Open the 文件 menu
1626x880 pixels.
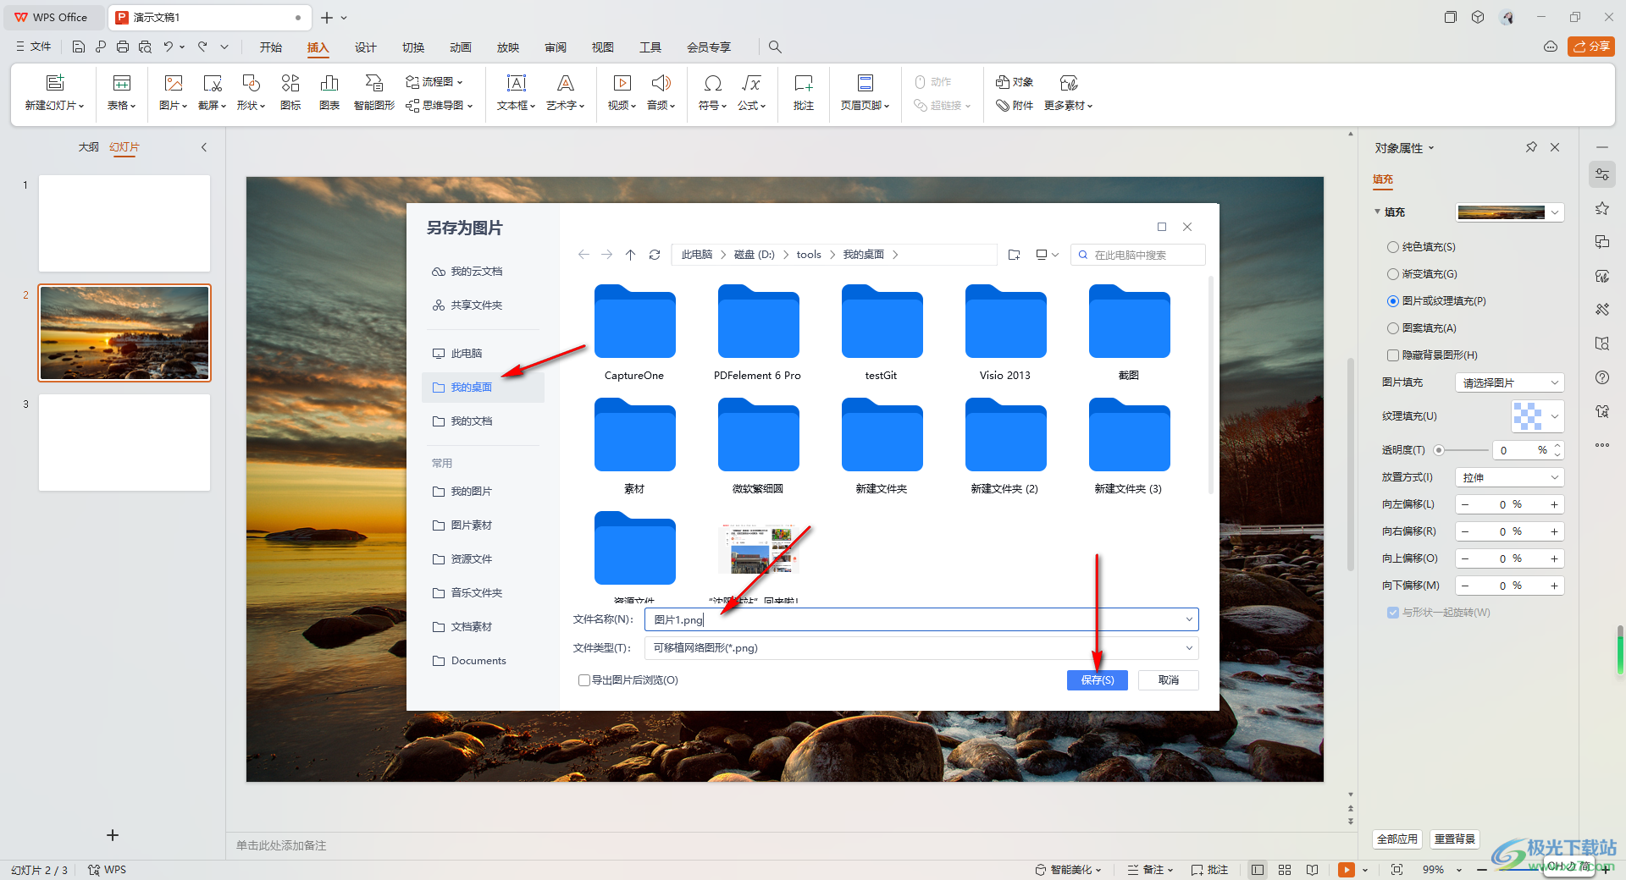click(34, 47)
